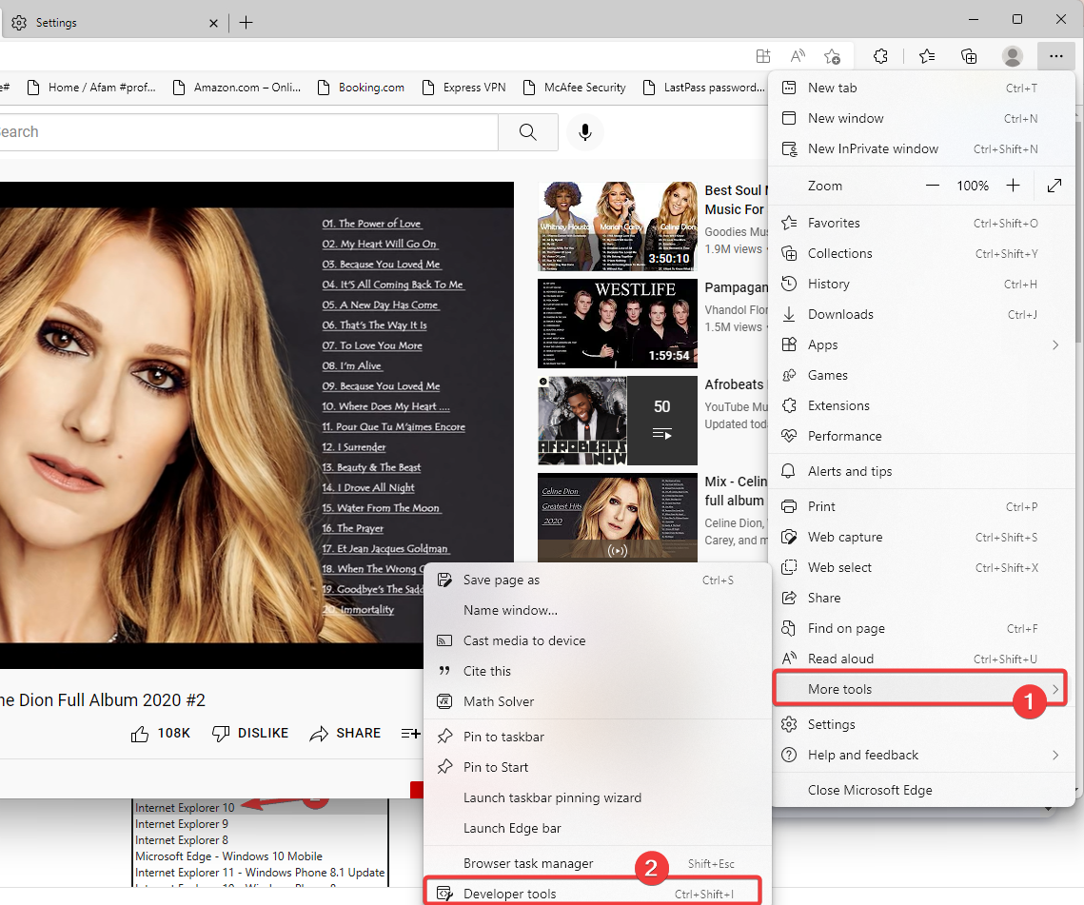The width and height of the screenshot is (1084, 905).
Task: Select New window menu item
Action: click(921, 118)
